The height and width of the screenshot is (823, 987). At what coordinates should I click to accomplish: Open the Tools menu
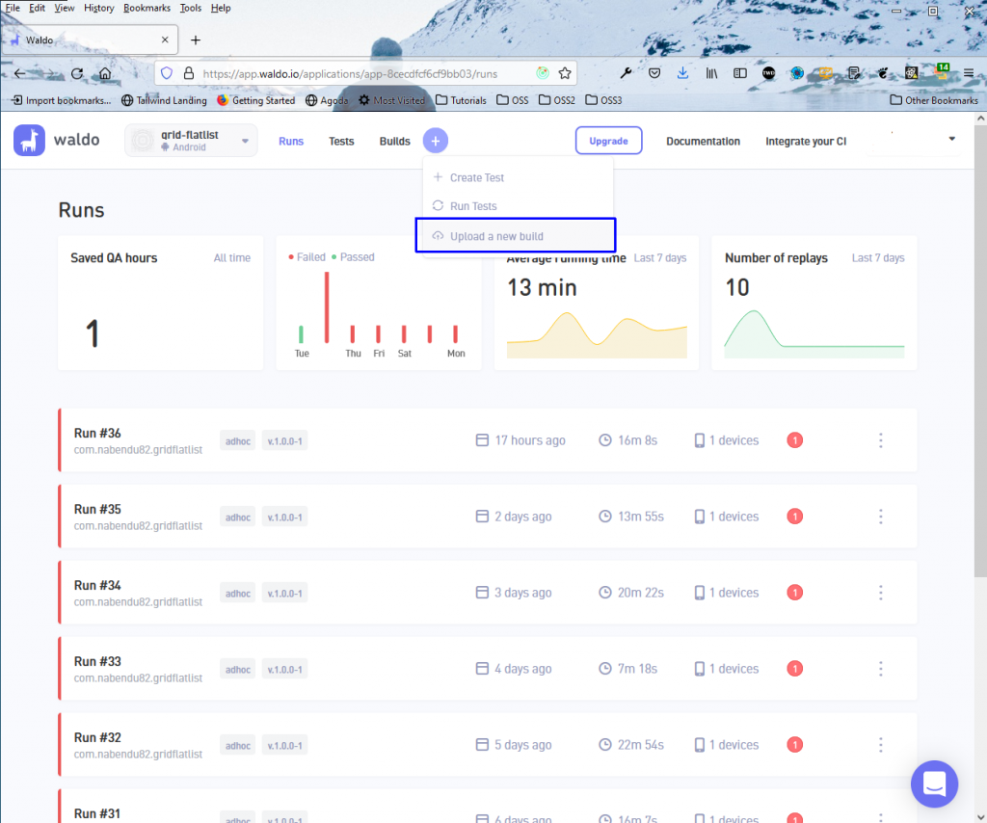click(190, 8)
